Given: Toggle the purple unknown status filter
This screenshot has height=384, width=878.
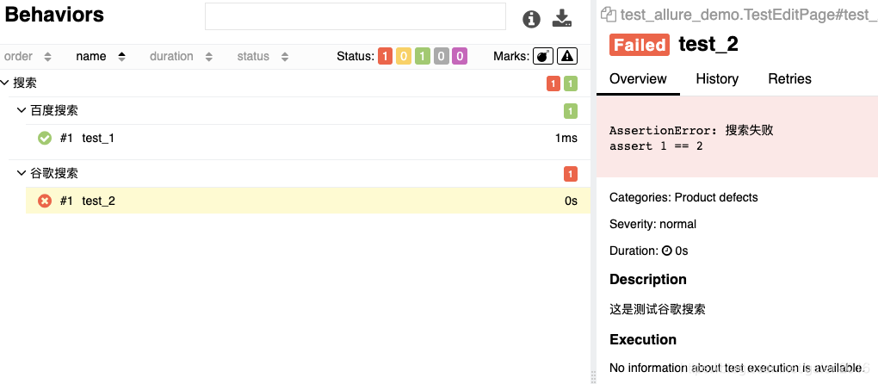Looking at the screenshot, I should tap(460, 56).
